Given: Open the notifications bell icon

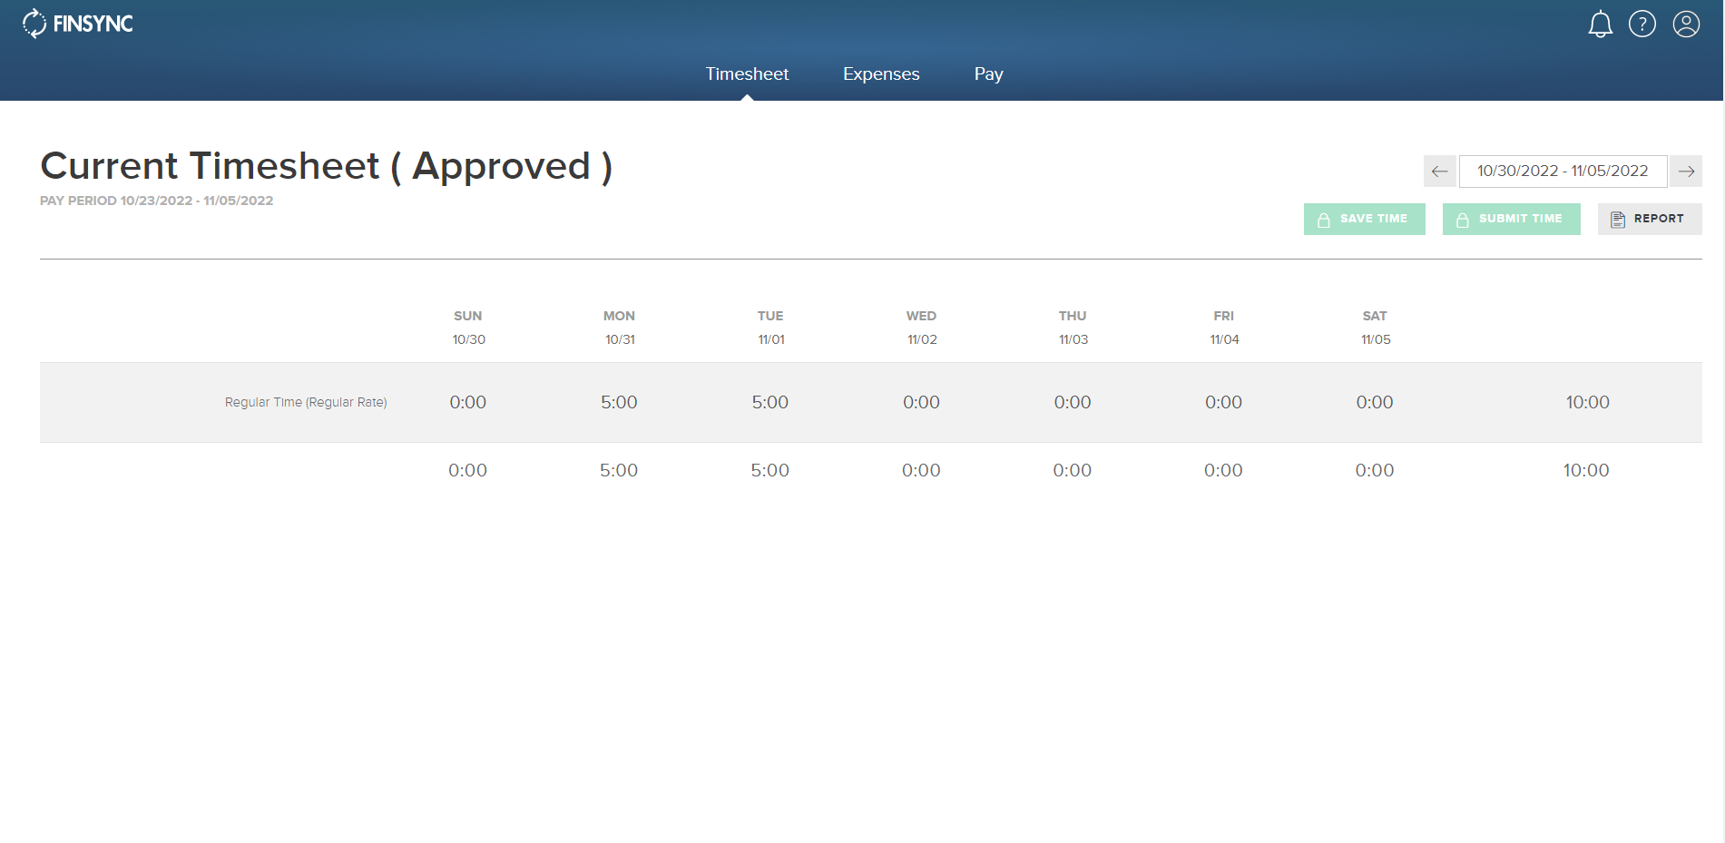Looking at the screenshot, I should click(x=1601, y=25).
